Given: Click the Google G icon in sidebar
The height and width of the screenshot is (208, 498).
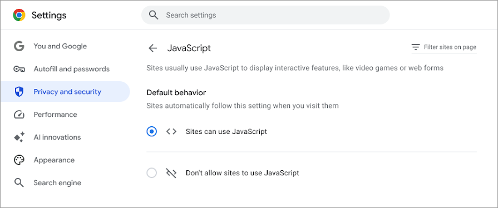Looking at the screenshot, I should [19, 46].
